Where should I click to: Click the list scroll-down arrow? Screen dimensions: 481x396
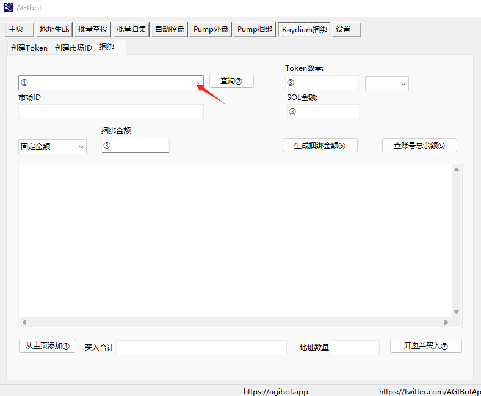457,312
